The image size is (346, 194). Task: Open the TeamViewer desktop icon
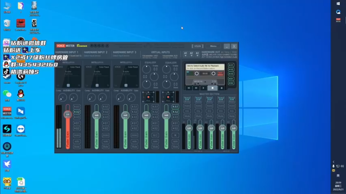click(x=21, y=131)
